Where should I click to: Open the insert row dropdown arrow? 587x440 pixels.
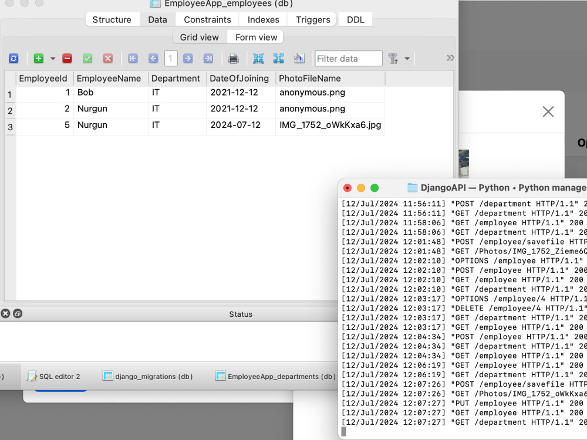(53, 59)
